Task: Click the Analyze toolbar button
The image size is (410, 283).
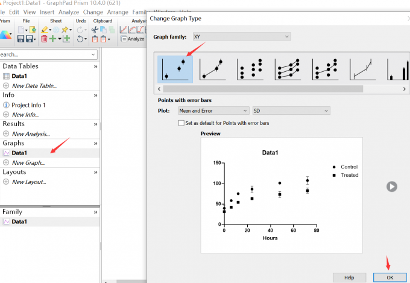Action: pos(132,39)
